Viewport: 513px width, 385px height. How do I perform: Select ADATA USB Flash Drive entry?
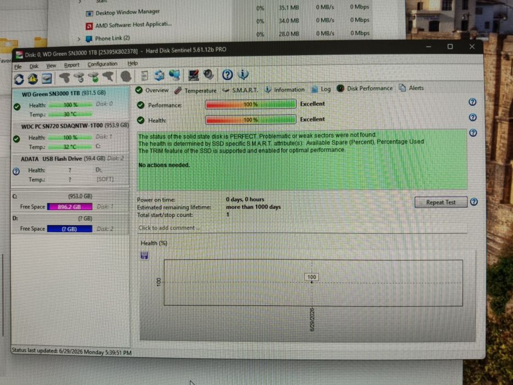pyautogui.click(x=71, y=169)
